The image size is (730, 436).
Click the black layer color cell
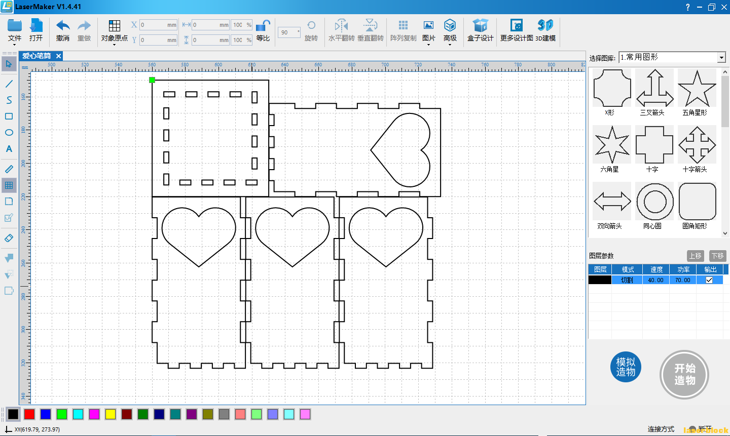[600, 280]
